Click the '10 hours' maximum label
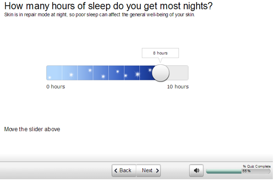 tap(177, 87)
